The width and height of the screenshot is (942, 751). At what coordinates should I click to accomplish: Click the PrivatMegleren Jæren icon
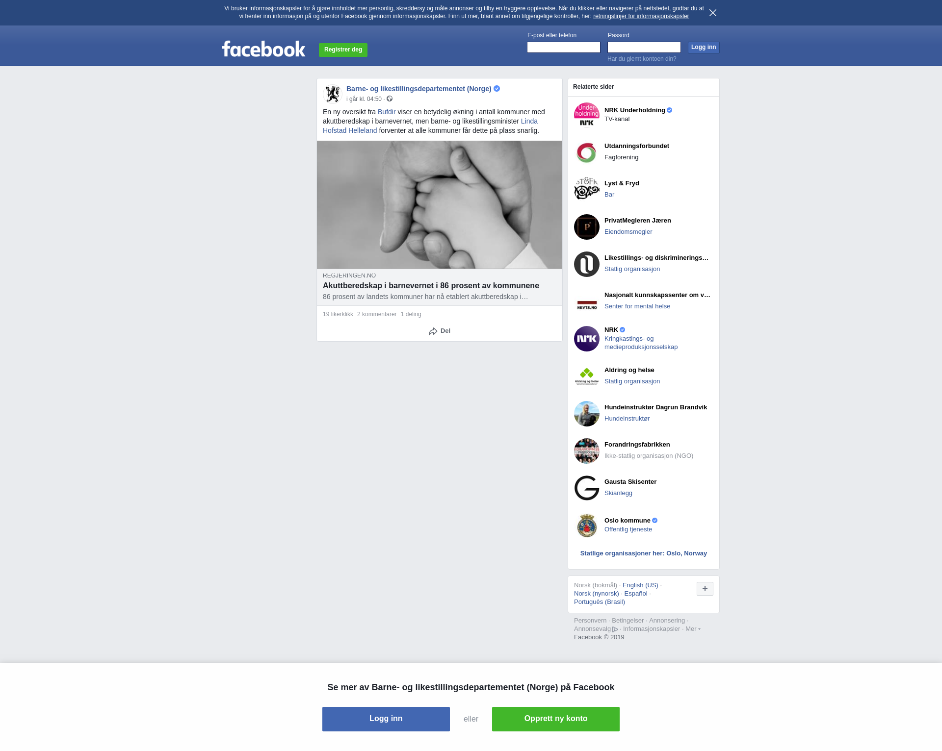point(586,227)
